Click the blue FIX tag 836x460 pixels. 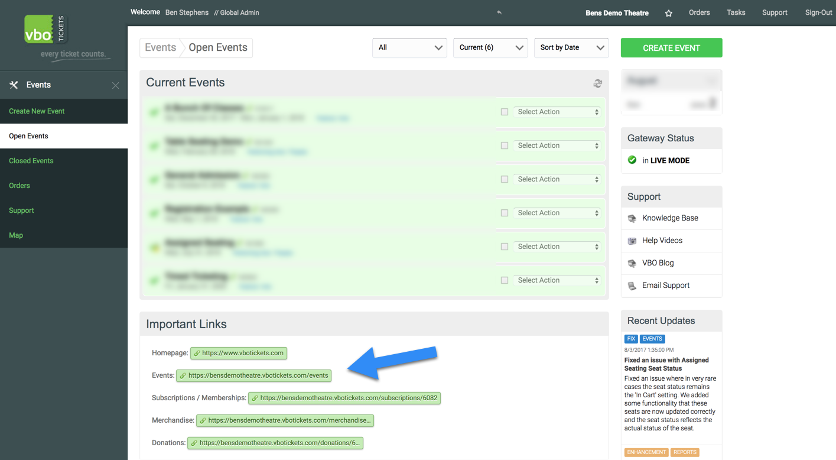click(x=631, y=339)
